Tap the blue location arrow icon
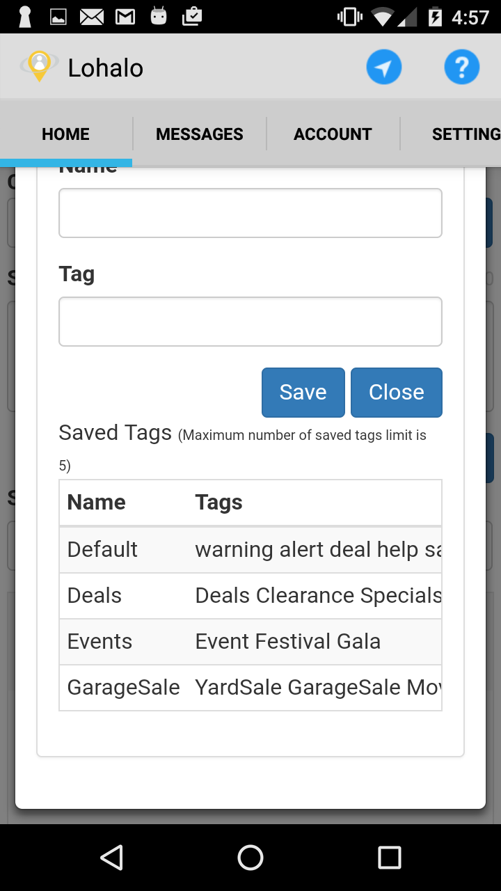Image resolution: width=501 pixels, height=891 pixels. (x=384, y=68)
